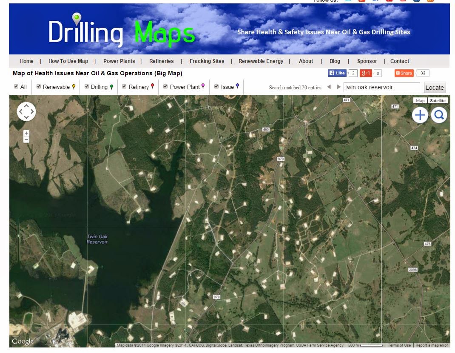Open the Power Plants menu item
This screenshot has width=455, height=353.
point(119,61)
